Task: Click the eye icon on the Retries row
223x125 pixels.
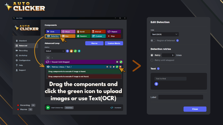Action: pos(48,67)
